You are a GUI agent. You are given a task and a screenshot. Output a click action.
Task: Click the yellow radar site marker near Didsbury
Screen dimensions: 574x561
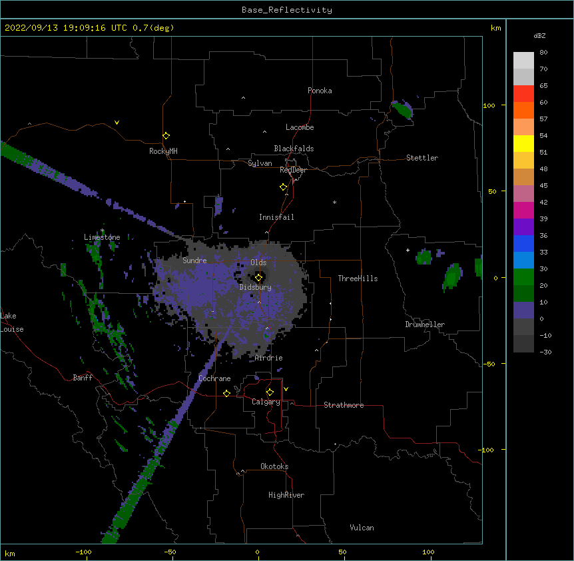(x=258, y=277)
